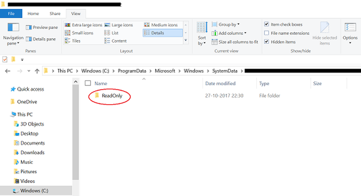Click Size all columns to fit
The image size is (361, 196).
(235, 42)
